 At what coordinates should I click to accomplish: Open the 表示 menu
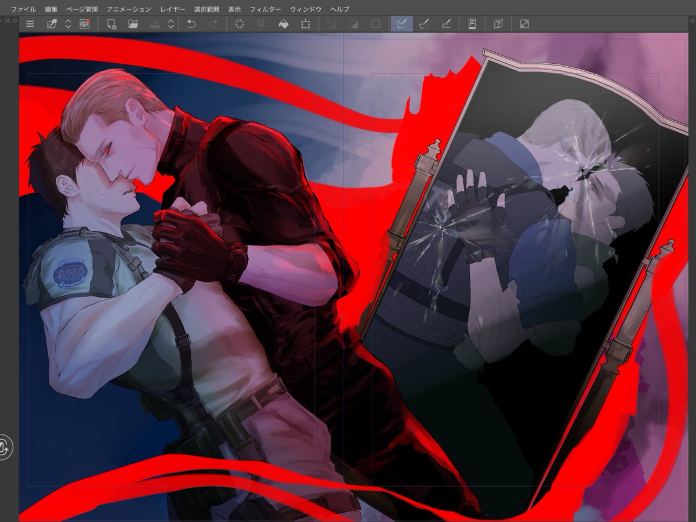234,9
